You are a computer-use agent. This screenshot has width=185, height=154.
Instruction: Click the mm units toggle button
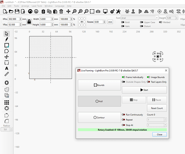[110, 22]
